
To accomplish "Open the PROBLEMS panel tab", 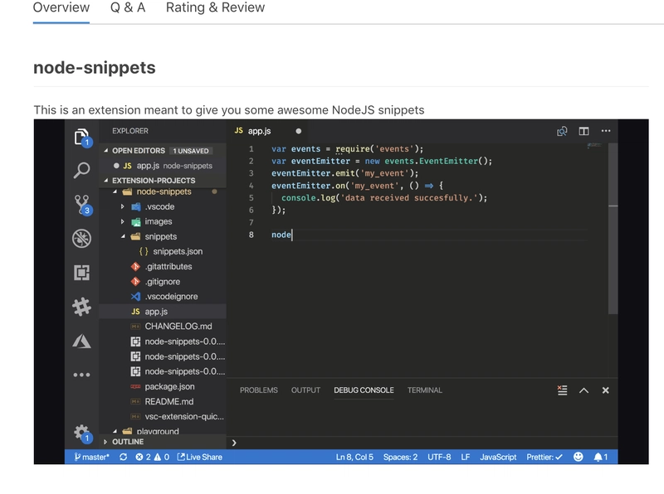I will point(259,390).
